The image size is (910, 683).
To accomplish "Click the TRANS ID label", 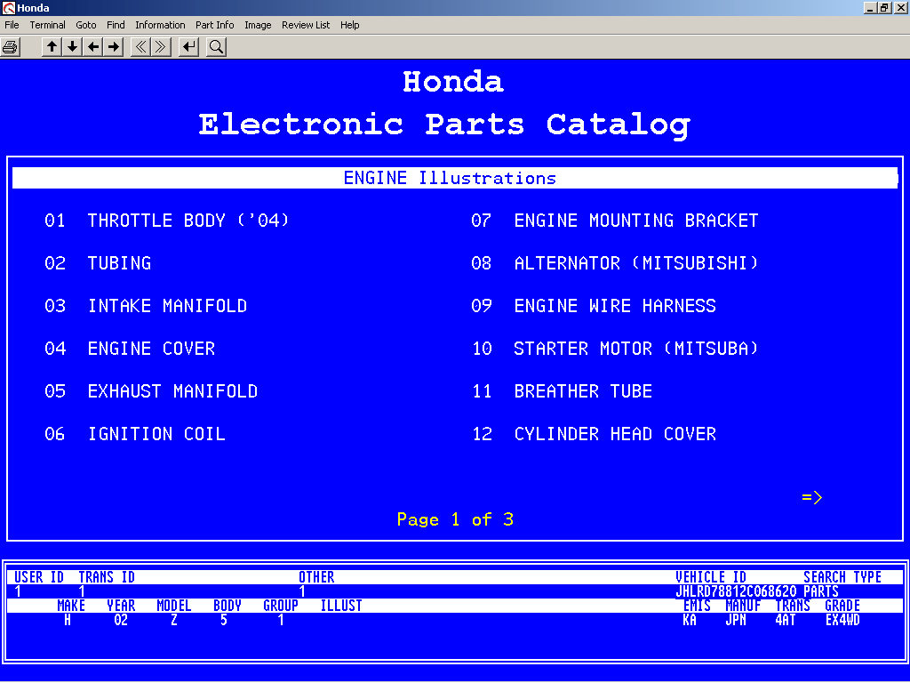I will pyautogui.click(x=107, y=577).
